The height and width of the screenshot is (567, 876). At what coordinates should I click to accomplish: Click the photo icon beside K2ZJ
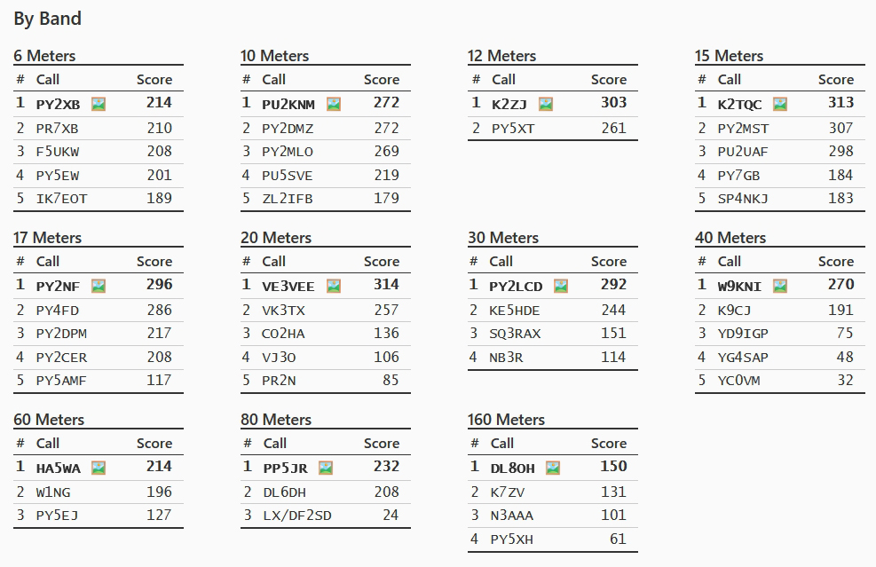[x=546, y=104]
